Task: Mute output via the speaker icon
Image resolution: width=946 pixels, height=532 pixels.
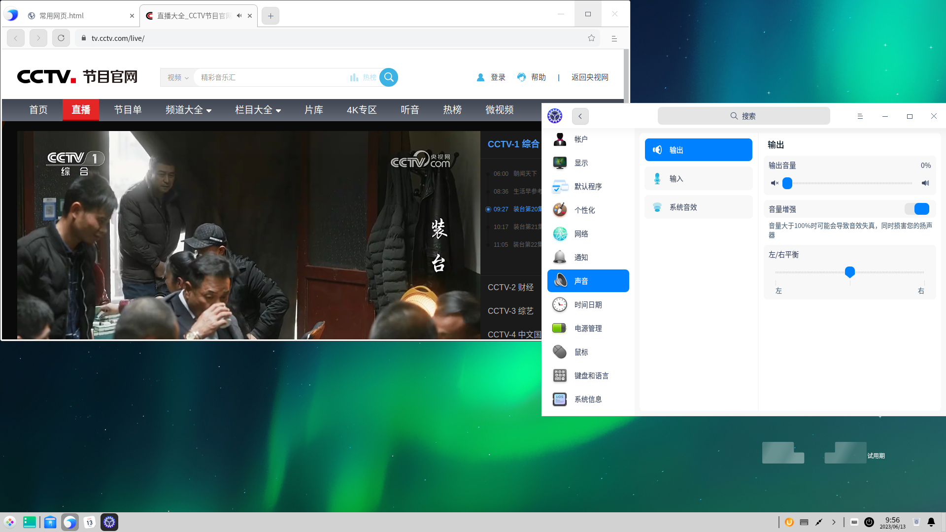Action: point(775,183)
